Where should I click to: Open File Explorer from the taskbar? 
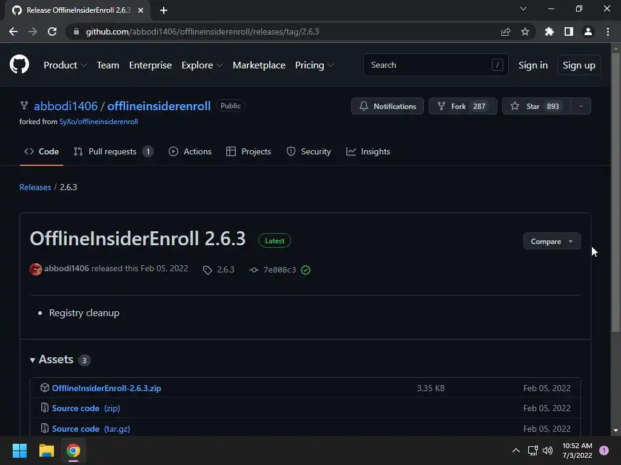click(46, 450)
